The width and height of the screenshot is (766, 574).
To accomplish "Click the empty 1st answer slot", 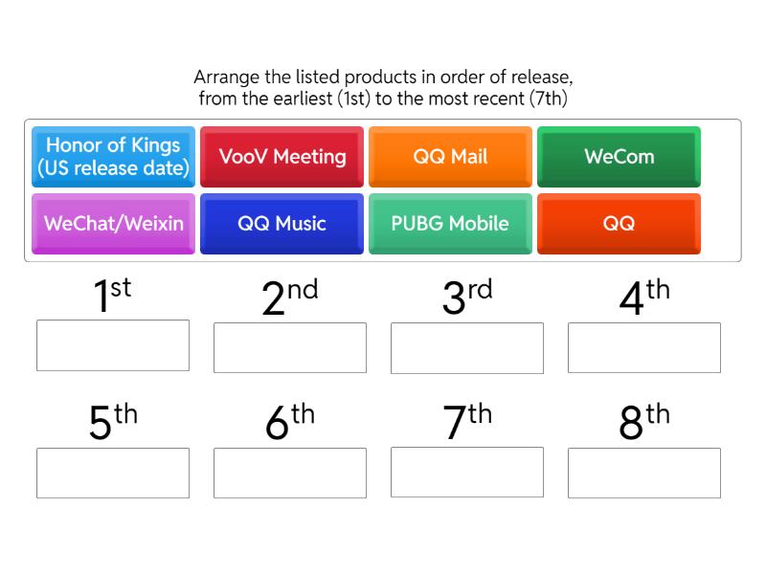I will [x=112, y=346].
